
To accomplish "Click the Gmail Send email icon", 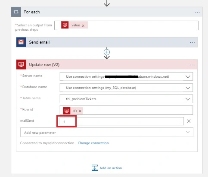I will [x=21, y=42].
